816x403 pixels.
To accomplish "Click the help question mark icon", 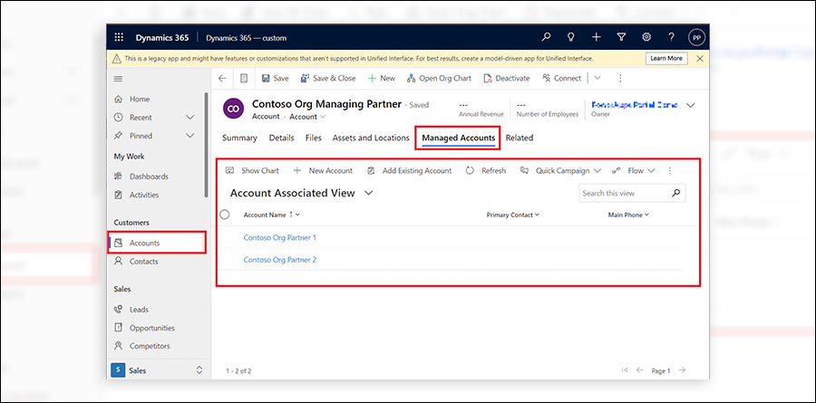I will point(671,37).
